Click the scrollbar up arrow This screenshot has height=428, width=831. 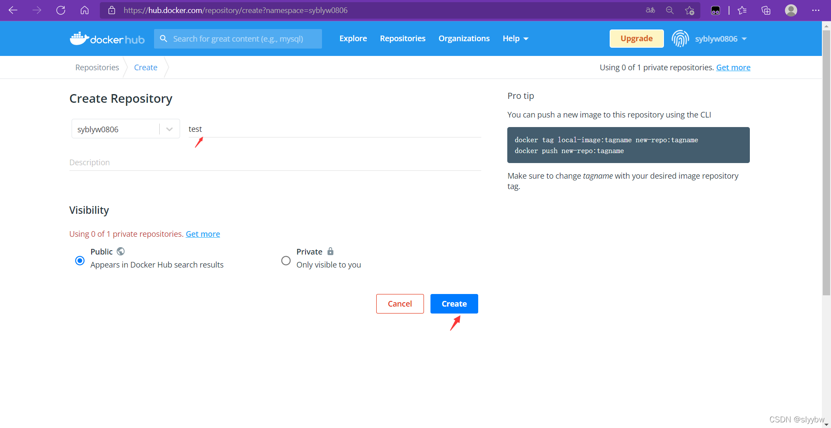[x=826, y=26]
